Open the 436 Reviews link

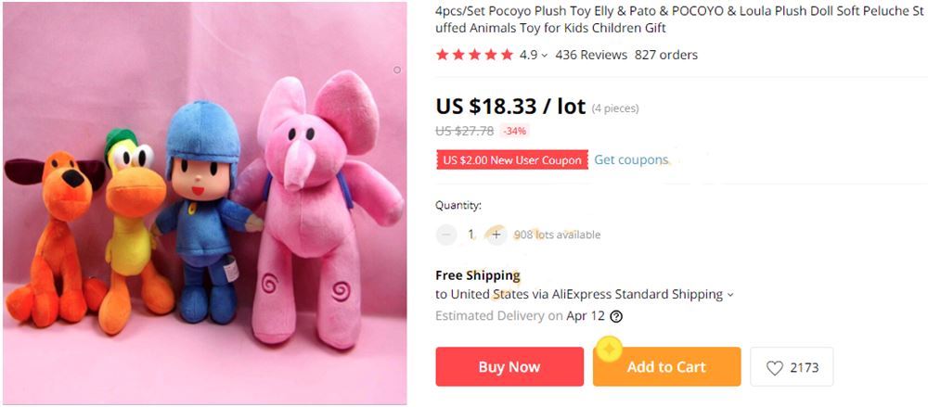tap(591, 55)
